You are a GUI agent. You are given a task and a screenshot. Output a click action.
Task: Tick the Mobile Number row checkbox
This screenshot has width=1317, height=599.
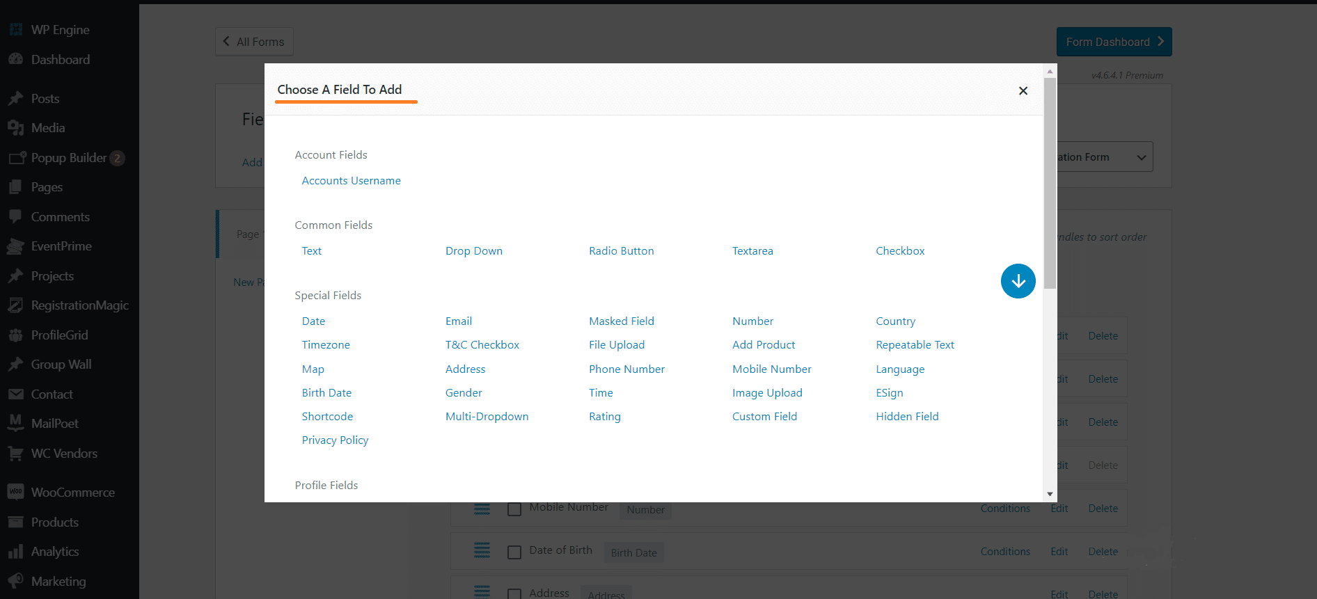click(514, 509)
